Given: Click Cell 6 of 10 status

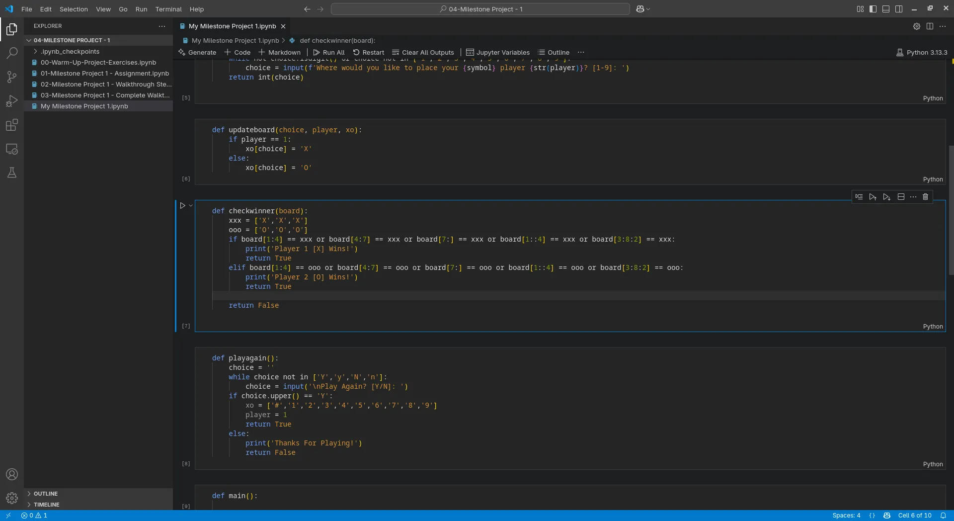Looking at the screenshot, I should 915,516.
